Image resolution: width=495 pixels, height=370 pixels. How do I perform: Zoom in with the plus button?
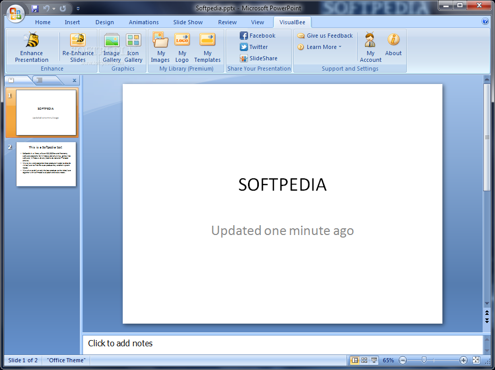click(463, 360)
